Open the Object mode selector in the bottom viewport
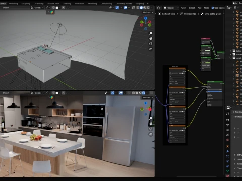Viewport: 242px width, 181px height. tap(6, 93)
